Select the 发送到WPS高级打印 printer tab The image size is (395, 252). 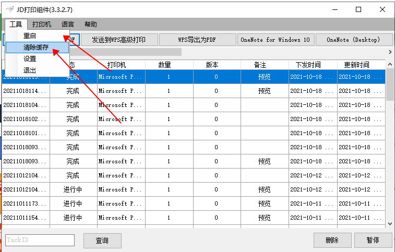(x=118, y=40)
